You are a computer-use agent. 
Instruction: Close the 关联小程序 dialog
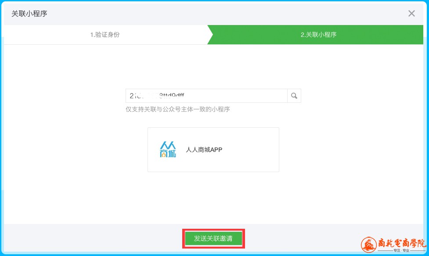(411, 14)
